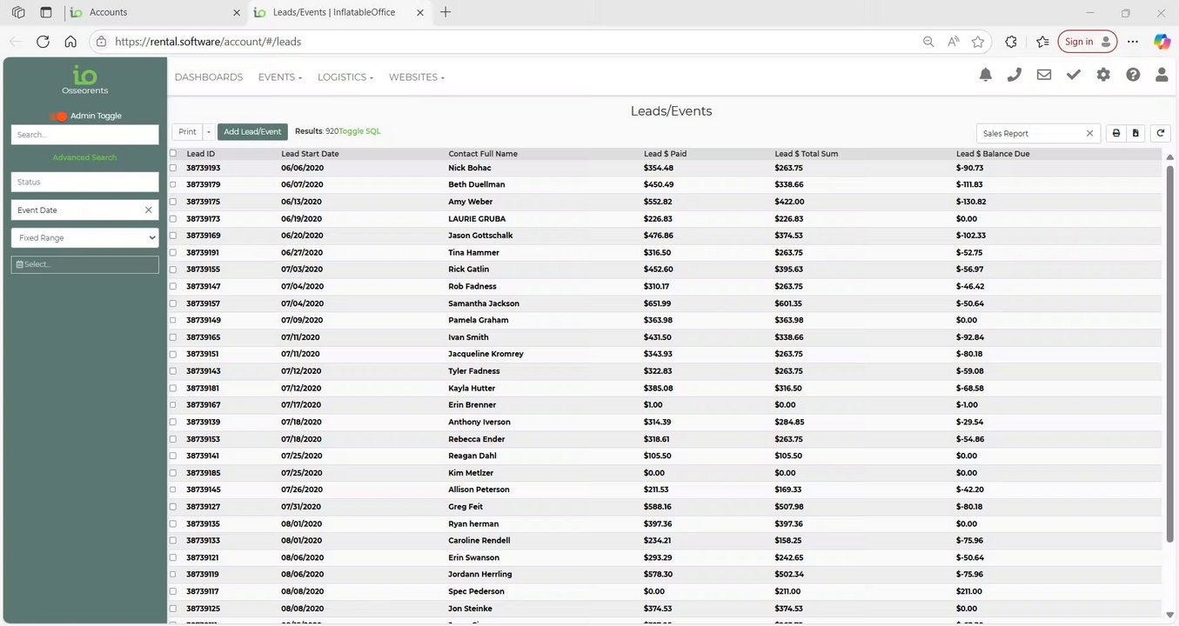Open the date Select... picker

[x=85, y=264]
